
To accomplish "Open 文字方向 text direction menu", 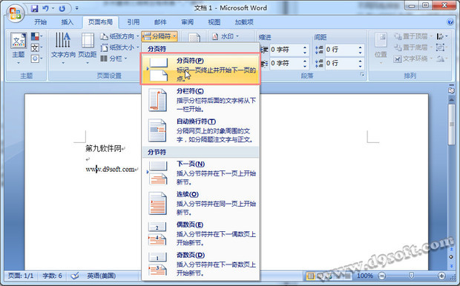I will [x=63, y=48].
